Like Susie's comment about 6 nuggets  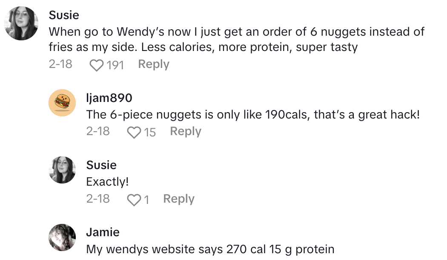97,65
